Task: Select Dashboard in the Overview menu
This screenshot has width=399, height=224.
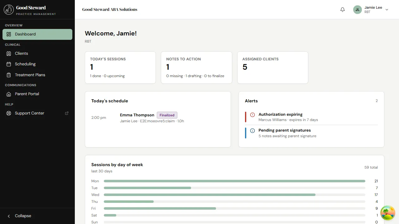Action: (25, 34)
